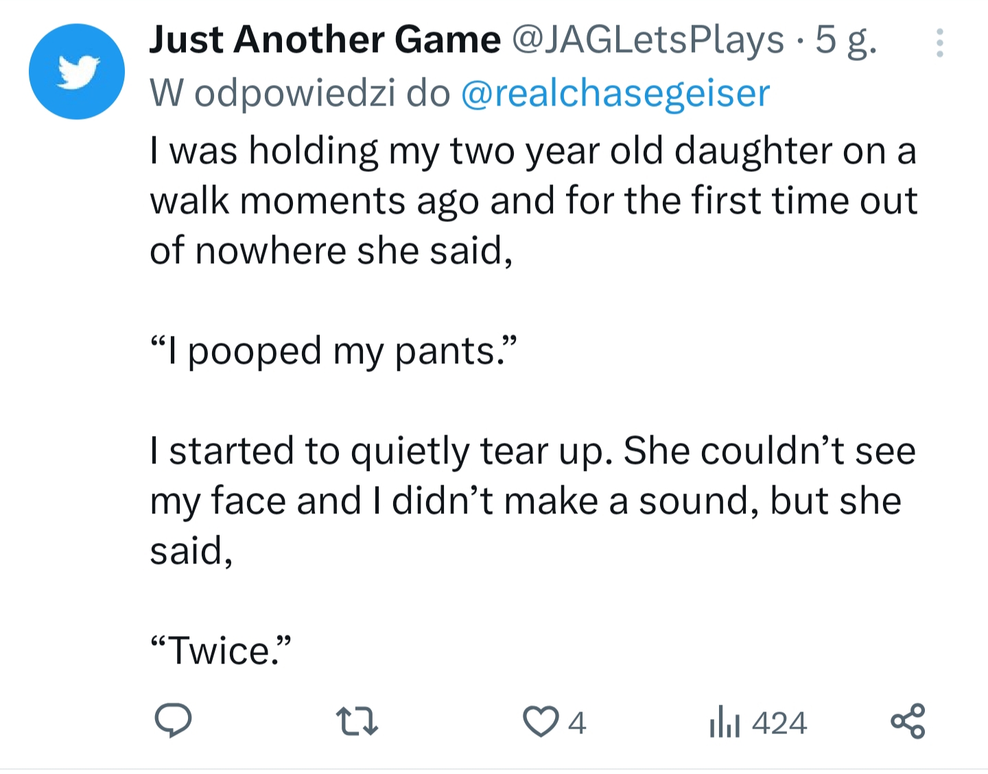Click the @JAGLetsPlays handle
The height and width of the screenshot is (774, 988).
coord(647,40)
